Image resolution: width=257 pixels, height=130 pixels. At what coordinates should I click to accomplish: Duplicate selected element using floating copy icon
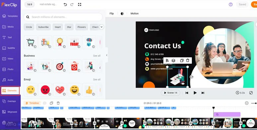click(182, 61)
